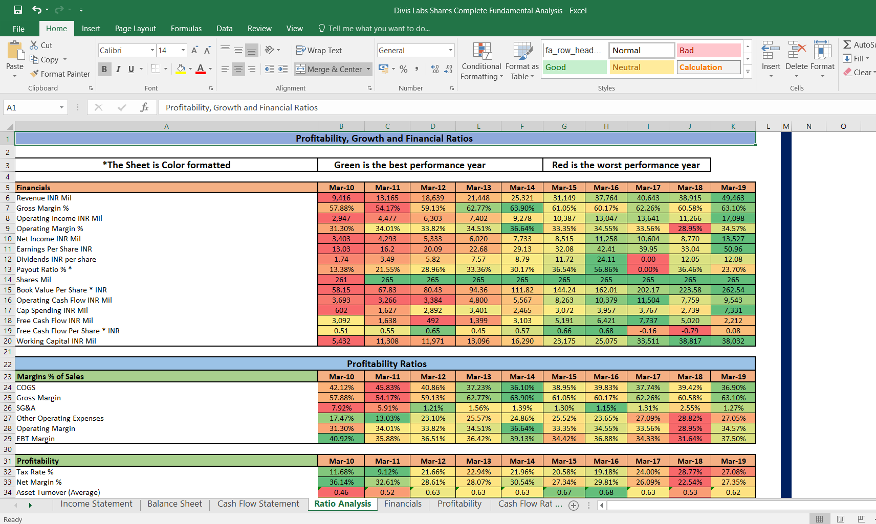Open the Name Box dropdown arrow

(x=61, y=107)
